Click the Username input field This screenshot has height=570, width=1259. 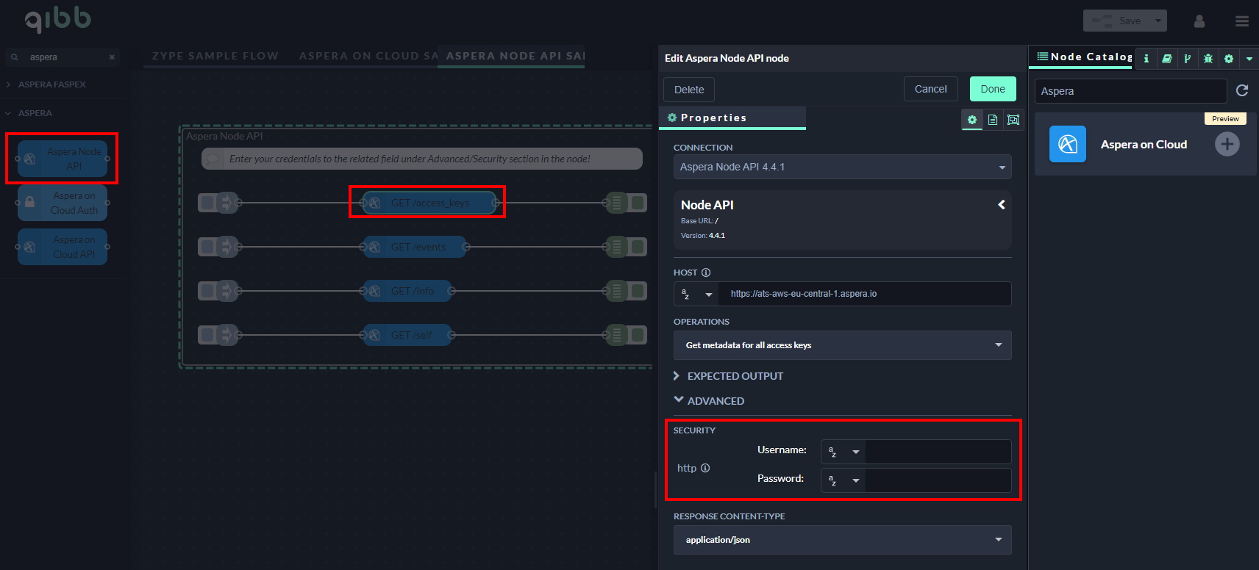coord(938,451)
